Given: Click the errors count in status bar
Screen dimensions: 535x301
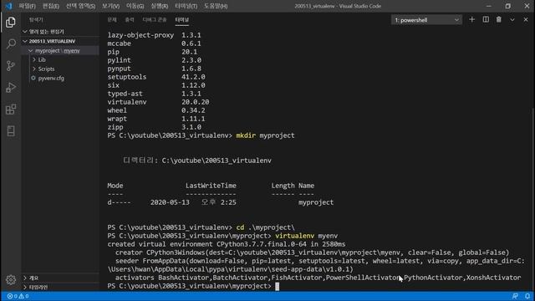Looking at the screenshot, I should [13, 296].
